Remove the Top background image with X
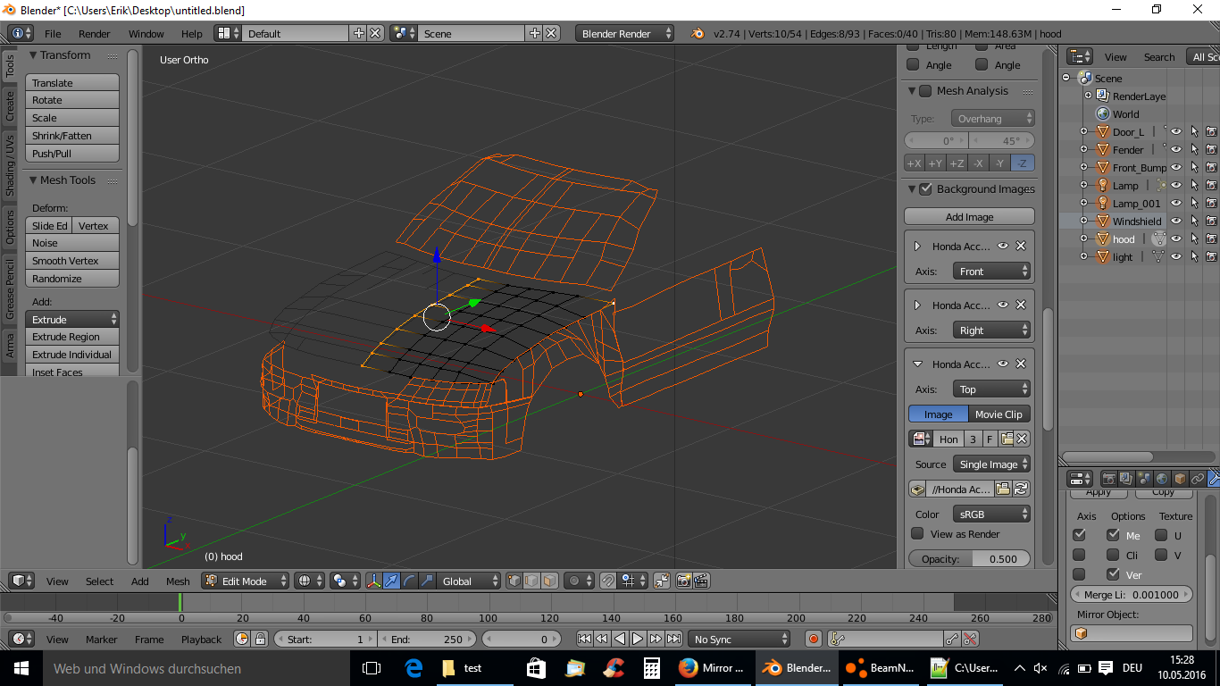This screenshot has width=1220, height=686. [x=1021, y=364]
